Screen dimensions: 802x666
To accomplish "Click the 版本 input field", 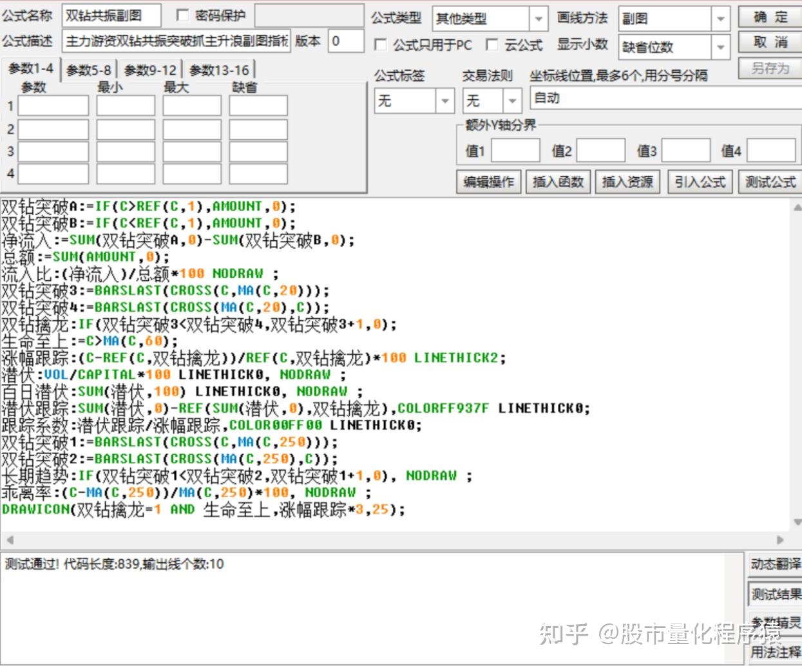I will (346, 41).
